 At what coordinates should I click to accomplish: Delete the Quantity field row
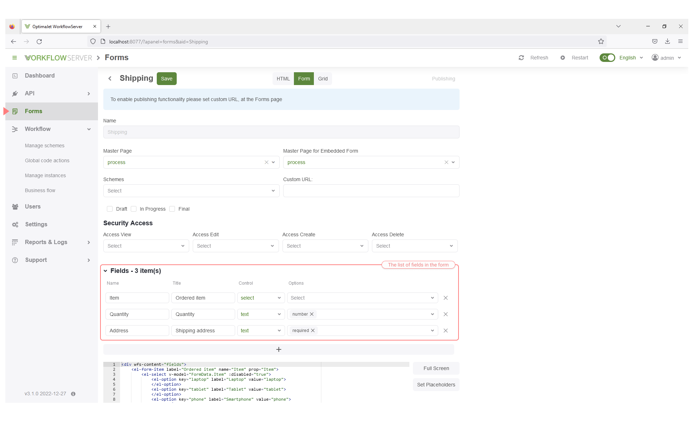tap(445, 314)
